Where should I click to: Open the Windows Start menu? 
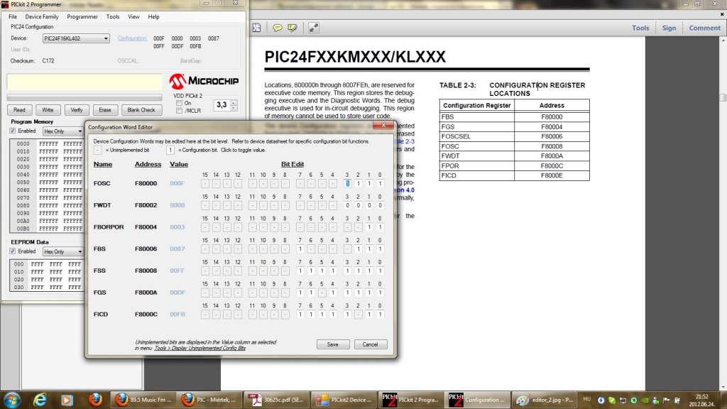[x=11, y=400]
